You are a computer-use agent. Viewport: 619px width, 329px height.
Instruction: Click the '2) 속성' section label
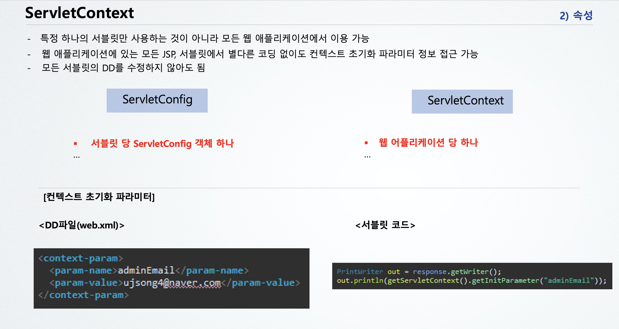576,16
